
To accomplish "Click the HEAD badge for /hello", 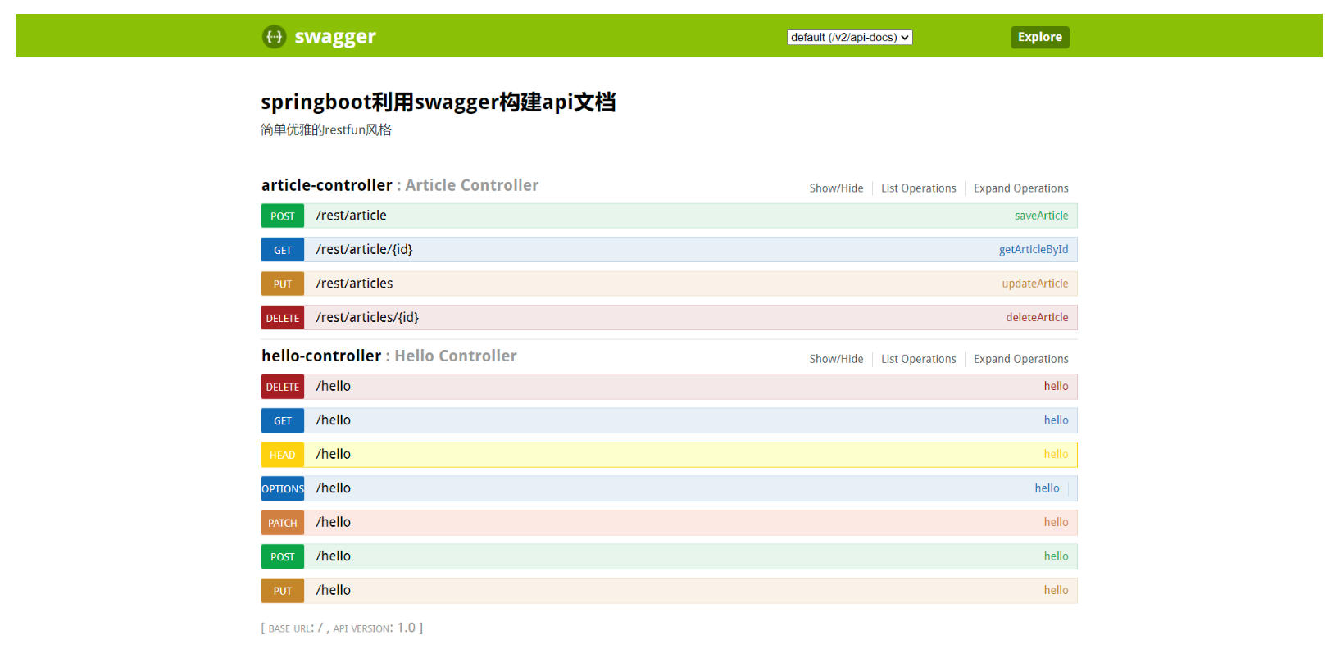I will 283,456.
